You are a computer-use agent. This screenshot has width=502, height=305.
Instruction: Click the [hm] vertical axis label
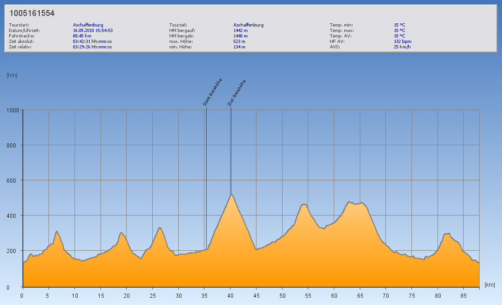point(12,75)
